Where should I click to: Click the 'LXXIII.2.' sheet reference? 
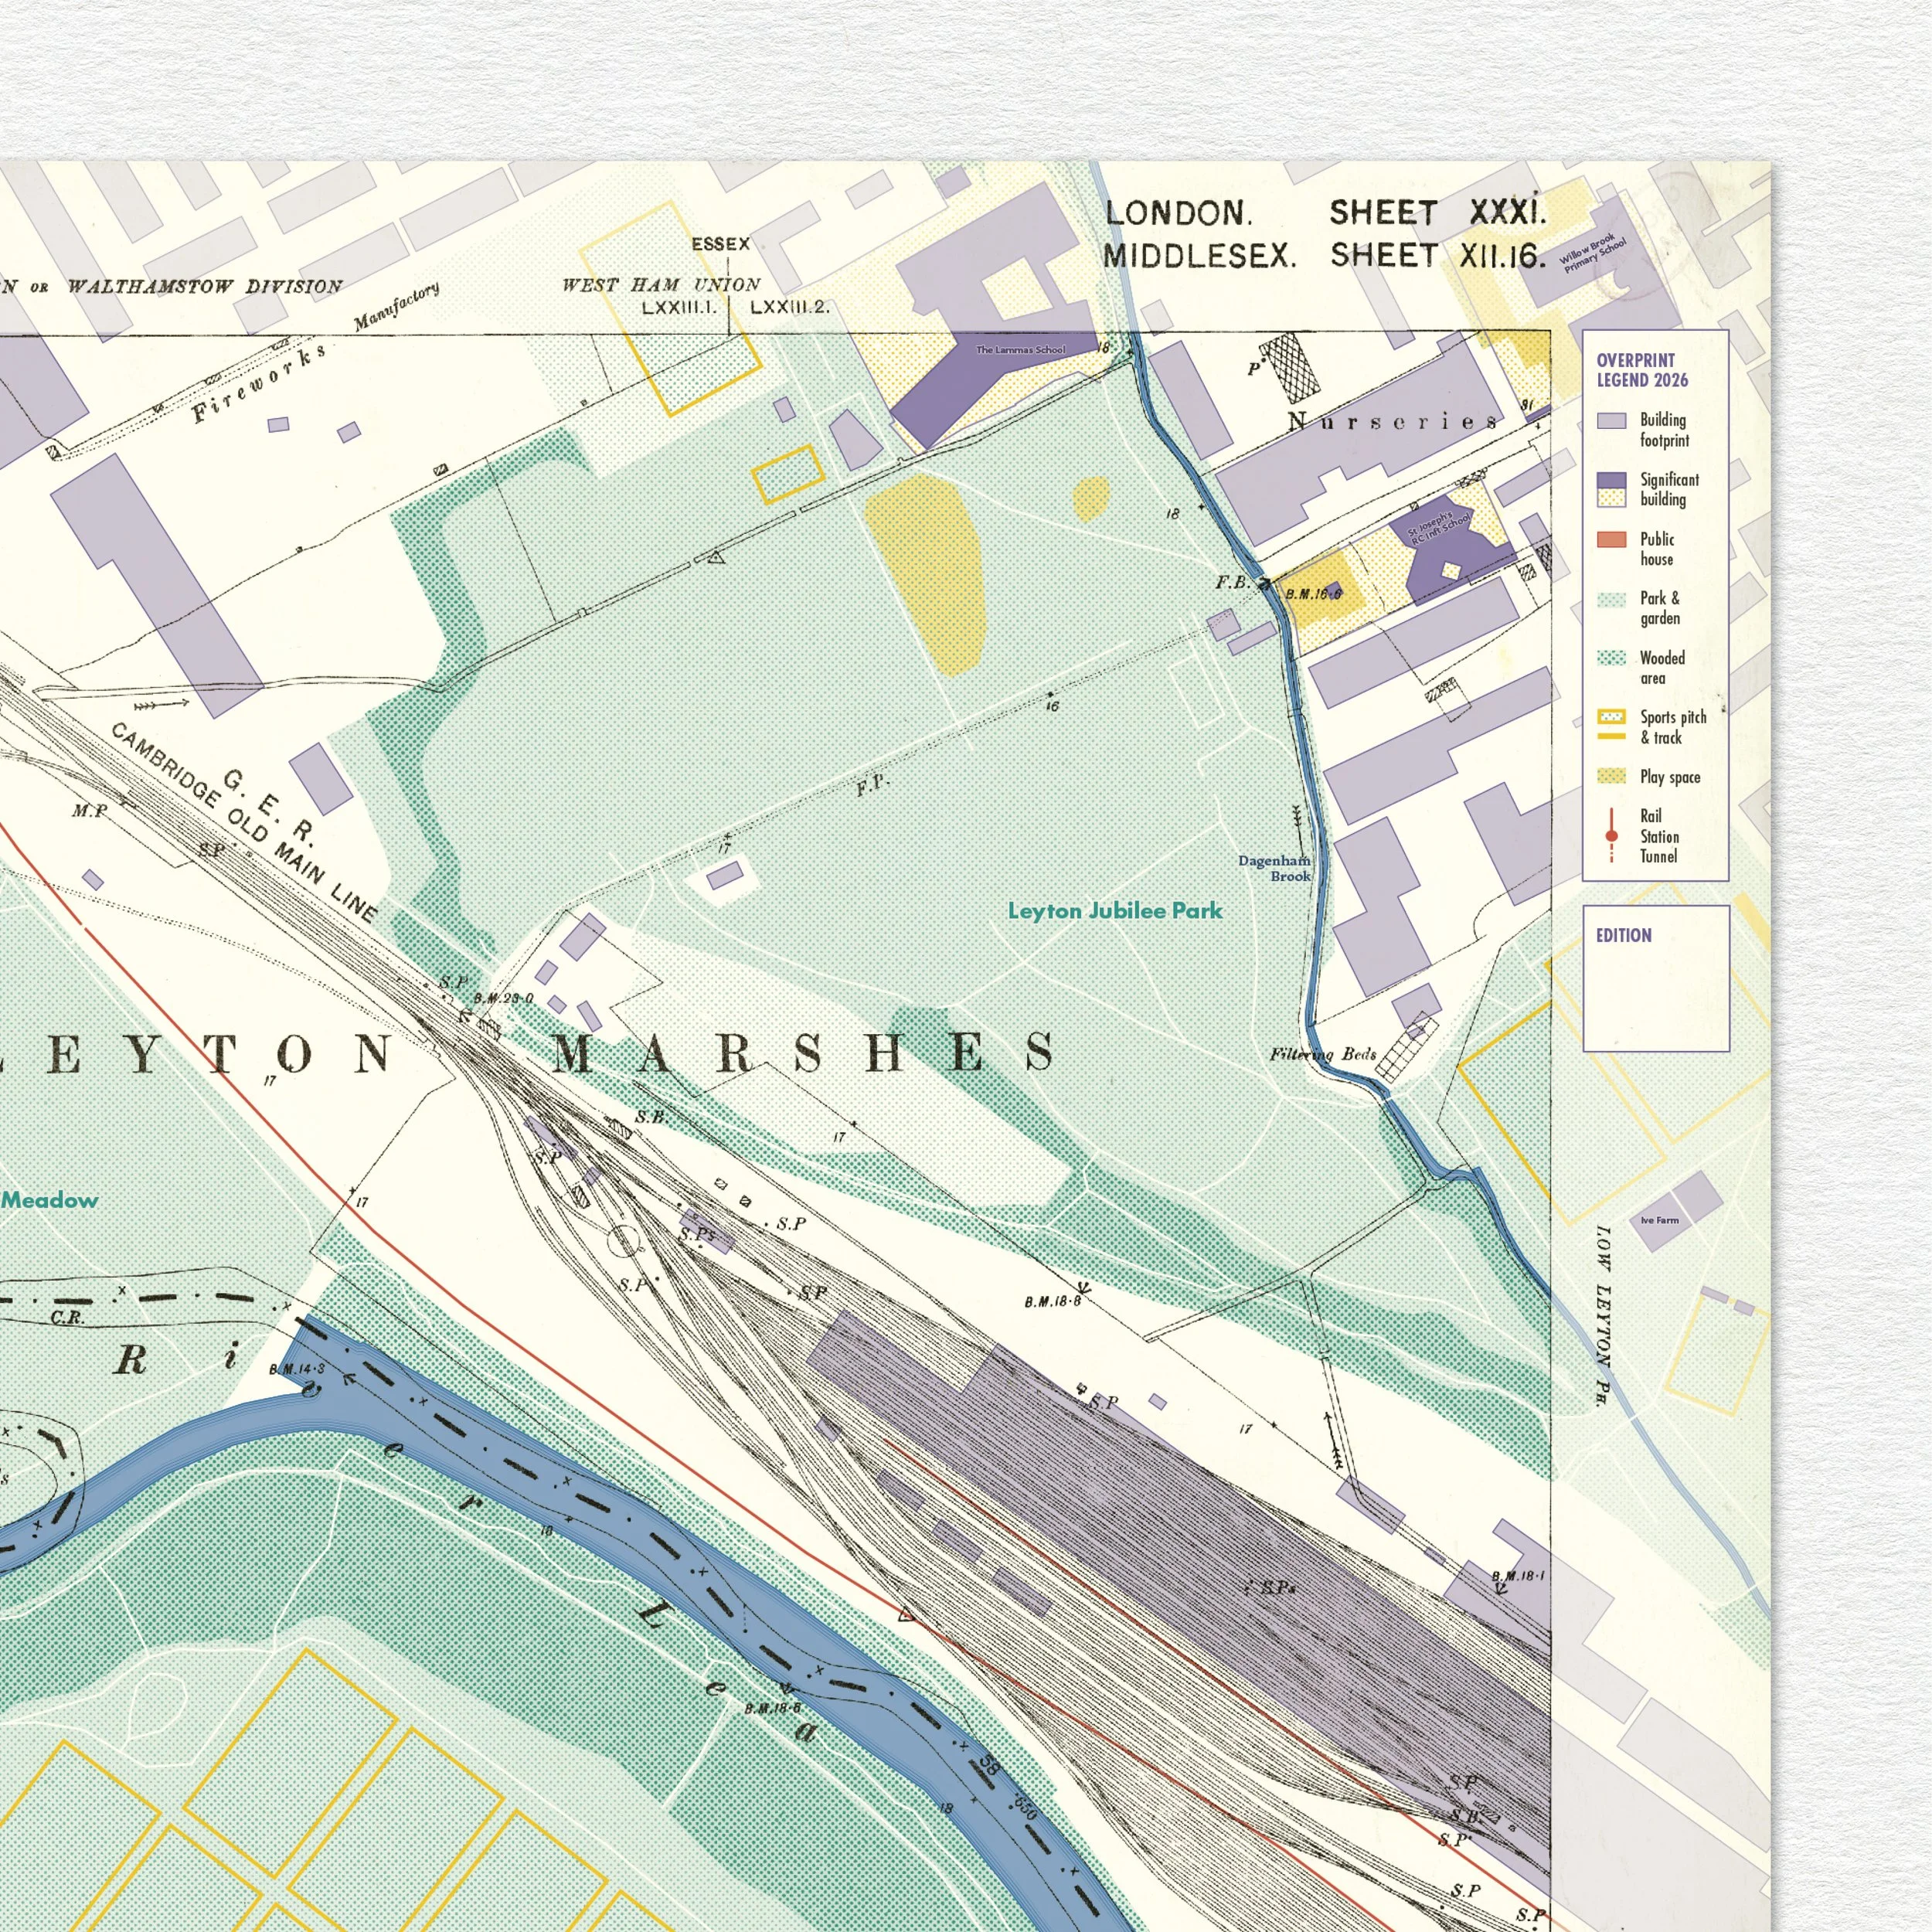click(790, 307)
